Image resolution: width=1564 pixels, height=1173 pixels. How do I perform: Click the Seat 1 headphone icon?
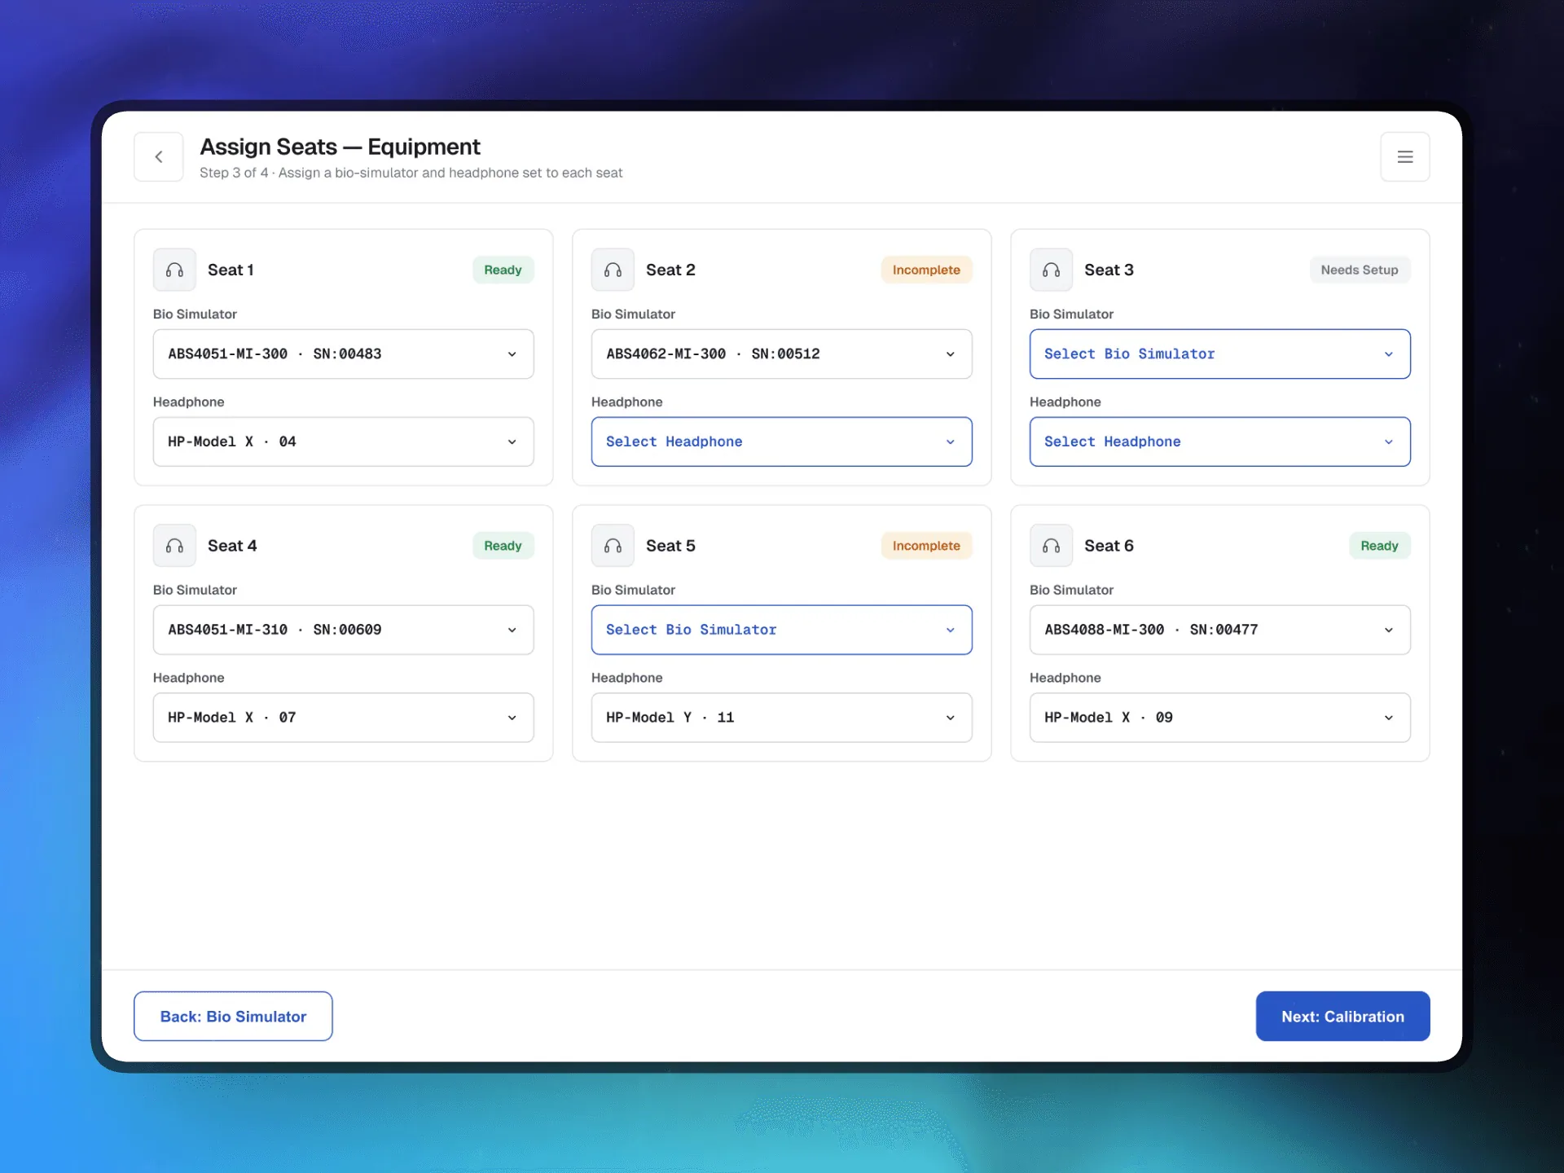(174, 270)
